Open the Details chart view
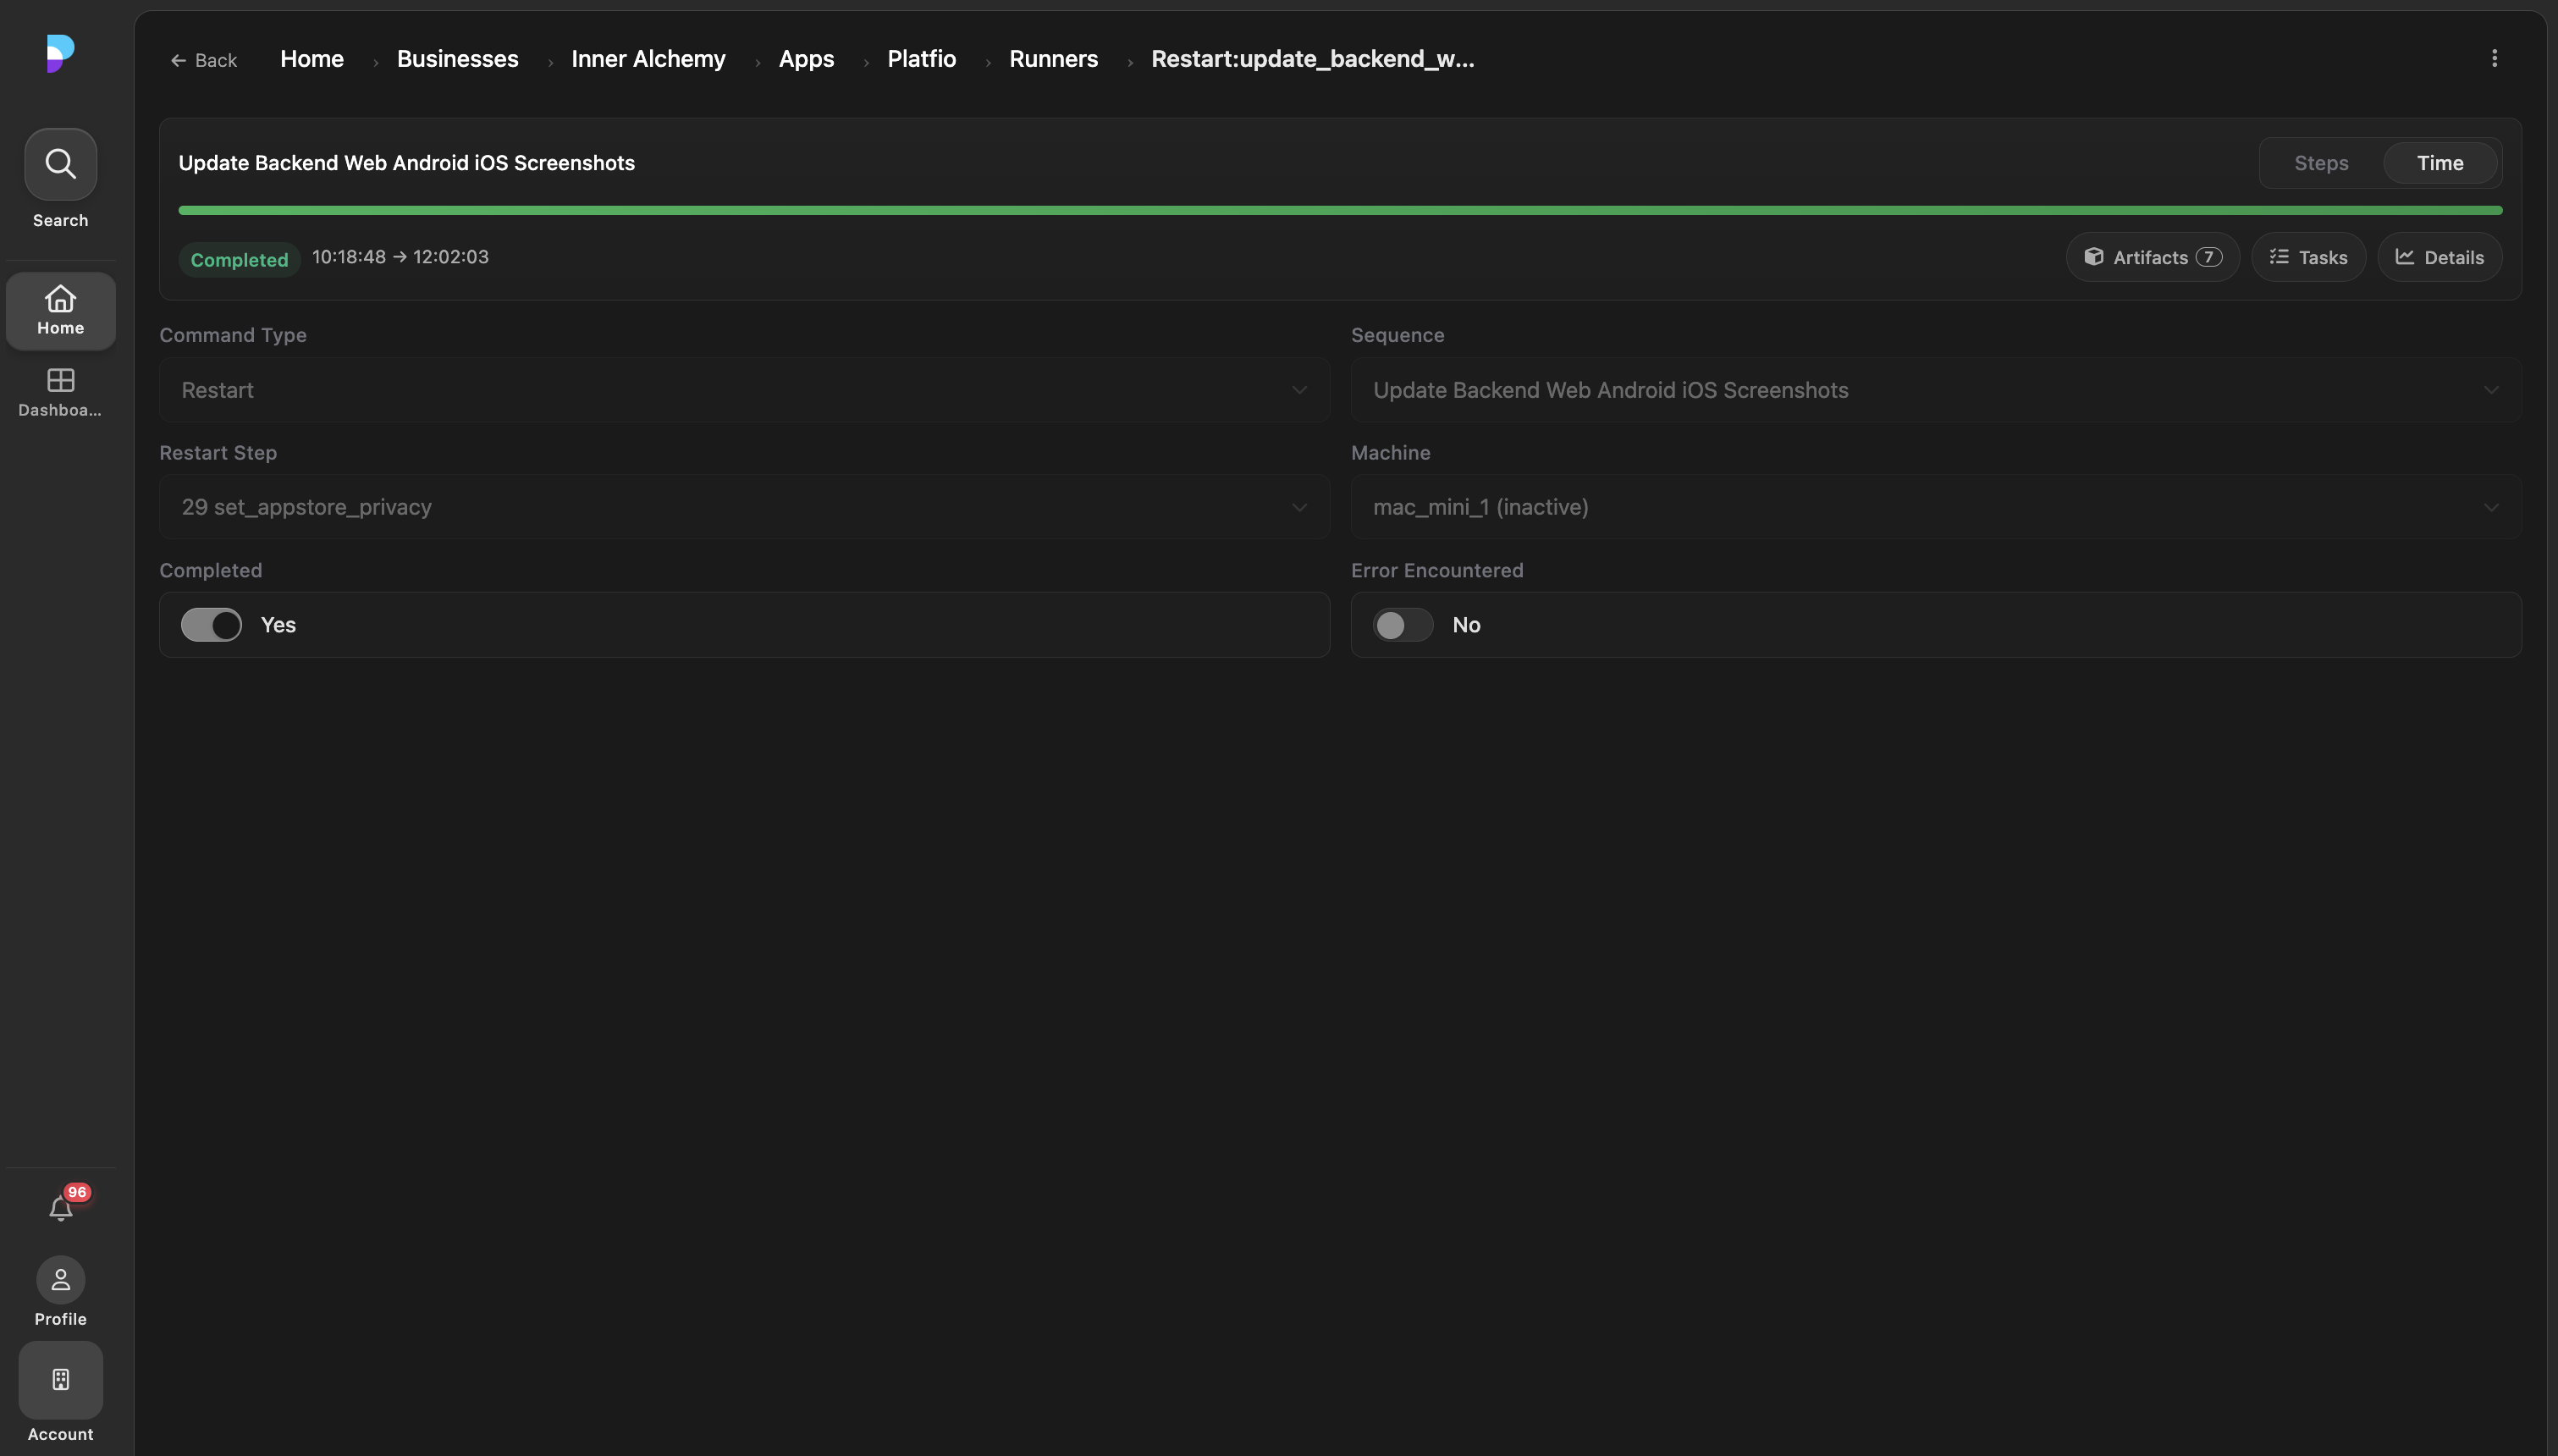 tap(2439, 257)
